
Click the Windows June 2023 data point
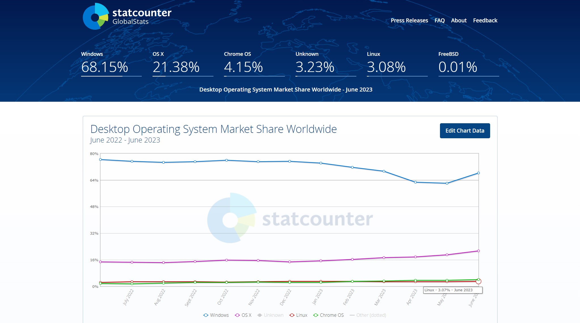pos(479,173)
